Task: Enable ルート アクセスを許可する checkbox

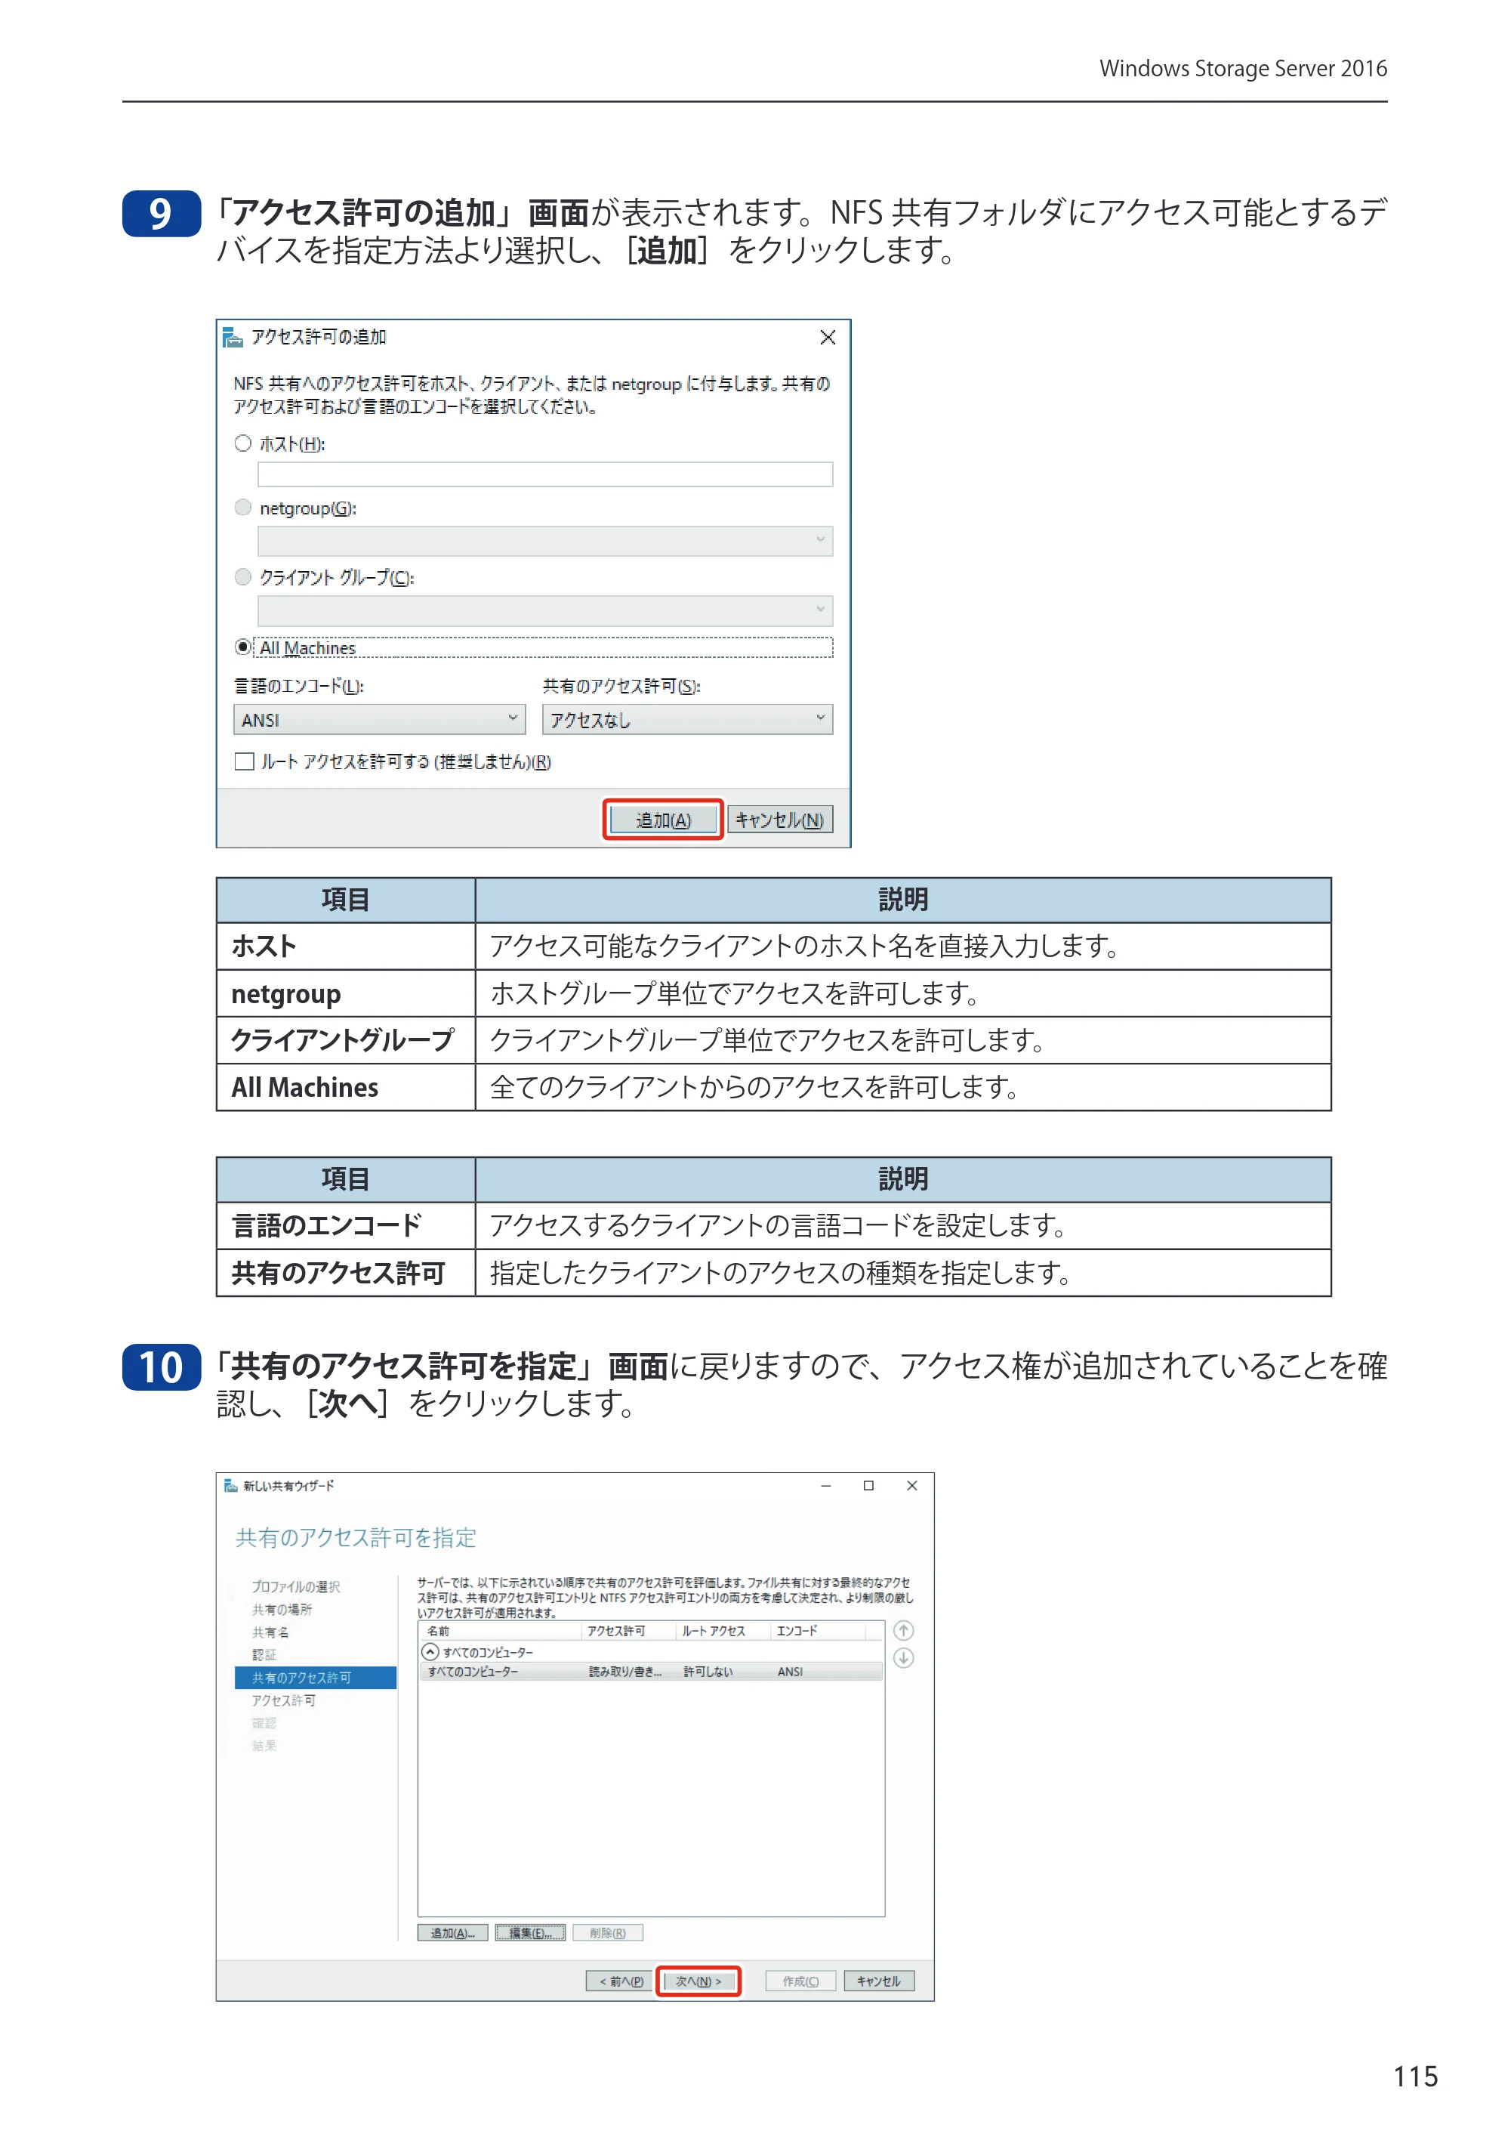Action: [245, 761]
